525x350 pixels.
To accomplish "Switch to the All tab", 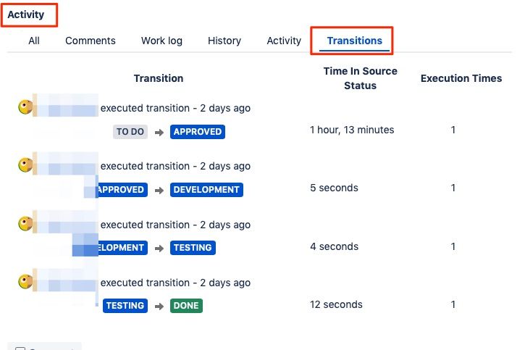I will (x=34, y=41).
